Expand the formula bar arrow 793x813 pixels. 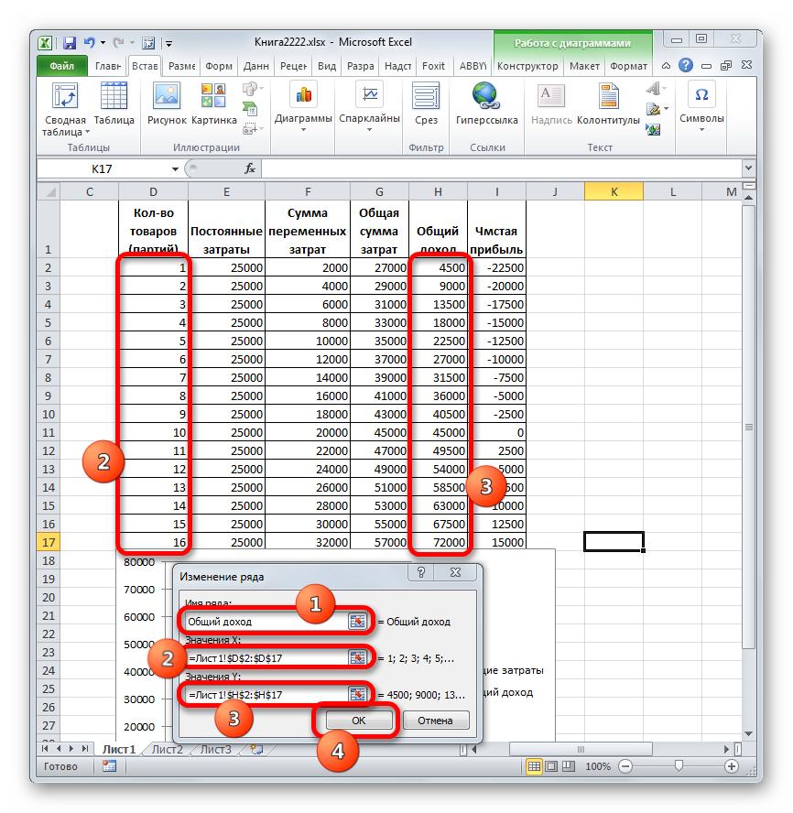pos(748,168)
